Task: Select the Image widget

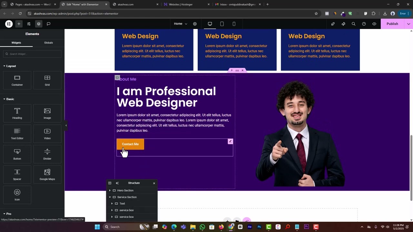Action: [x=47, y=113]
